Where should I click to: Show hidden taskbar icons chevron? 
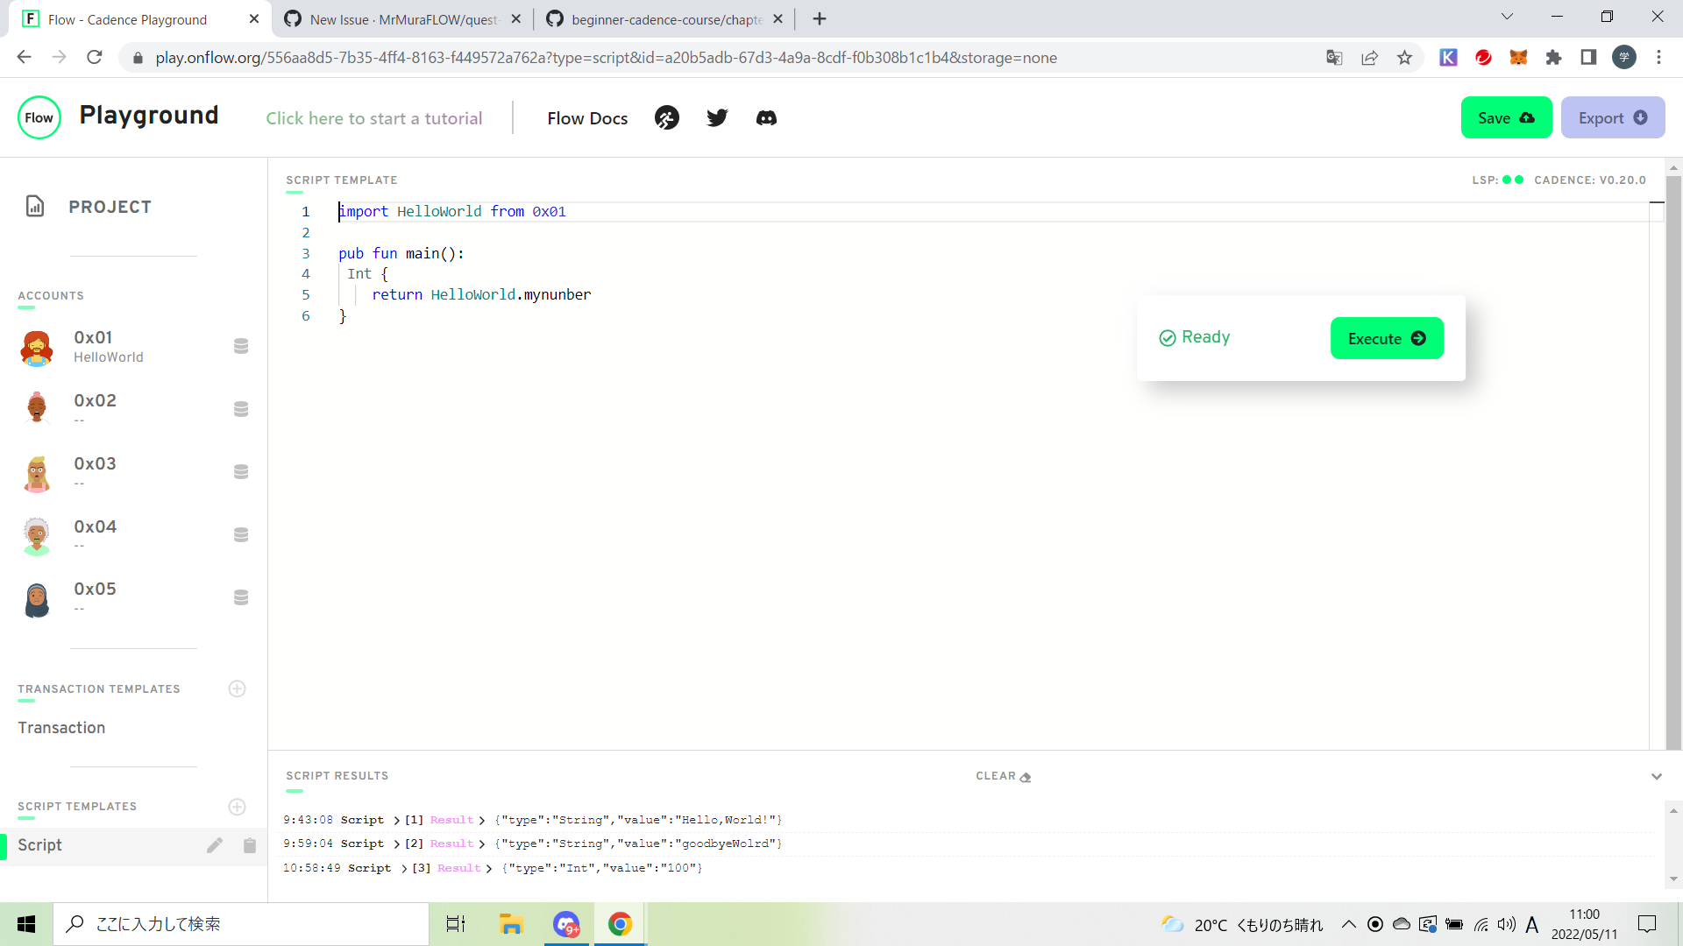[1349, 923]
